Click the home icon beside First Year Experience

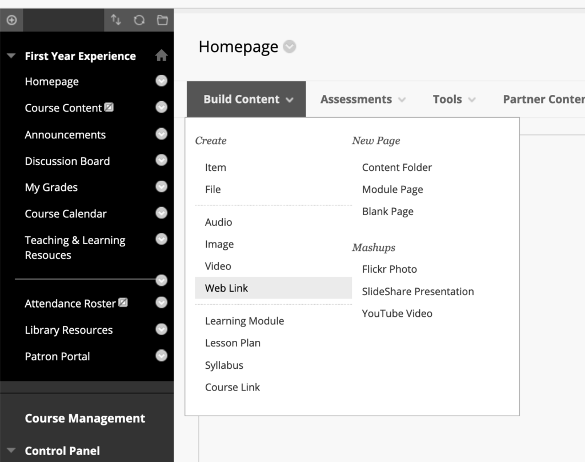(162, 55)
